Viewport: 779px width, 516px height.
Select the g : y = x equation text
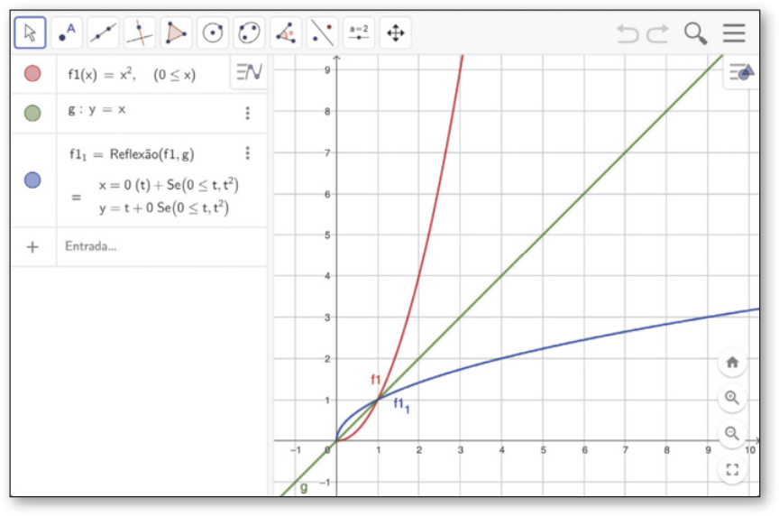click(96, 110)
